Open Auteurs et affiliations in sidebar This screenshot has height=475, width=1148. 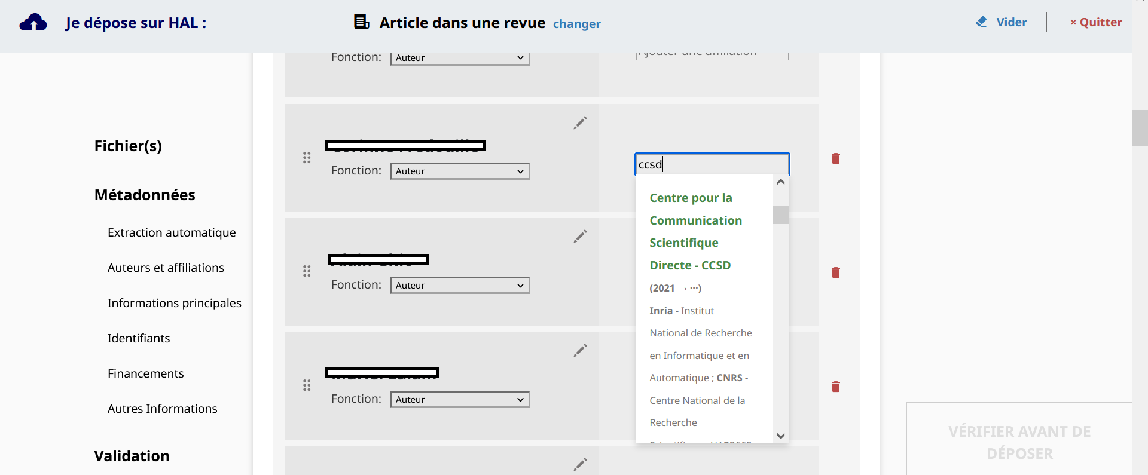(166, 268)
